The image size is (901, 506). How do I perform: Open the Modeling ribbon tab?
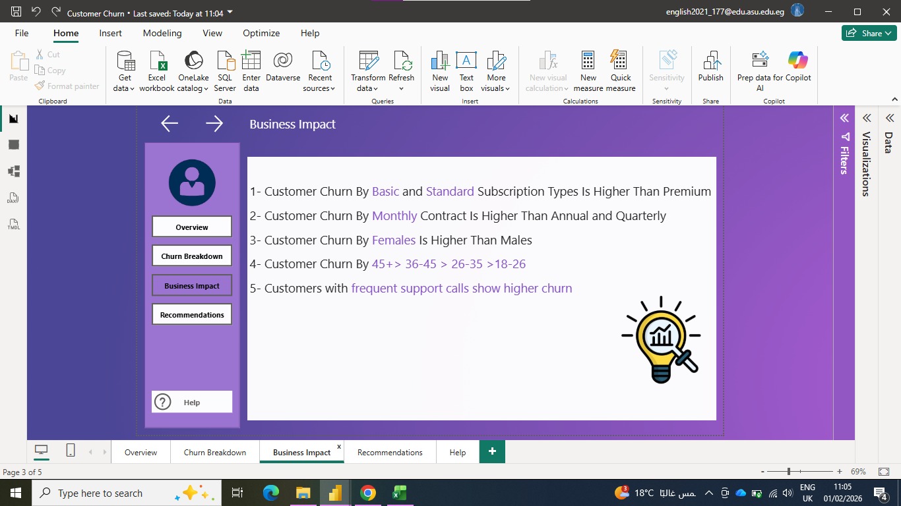(x=162, y=33)
